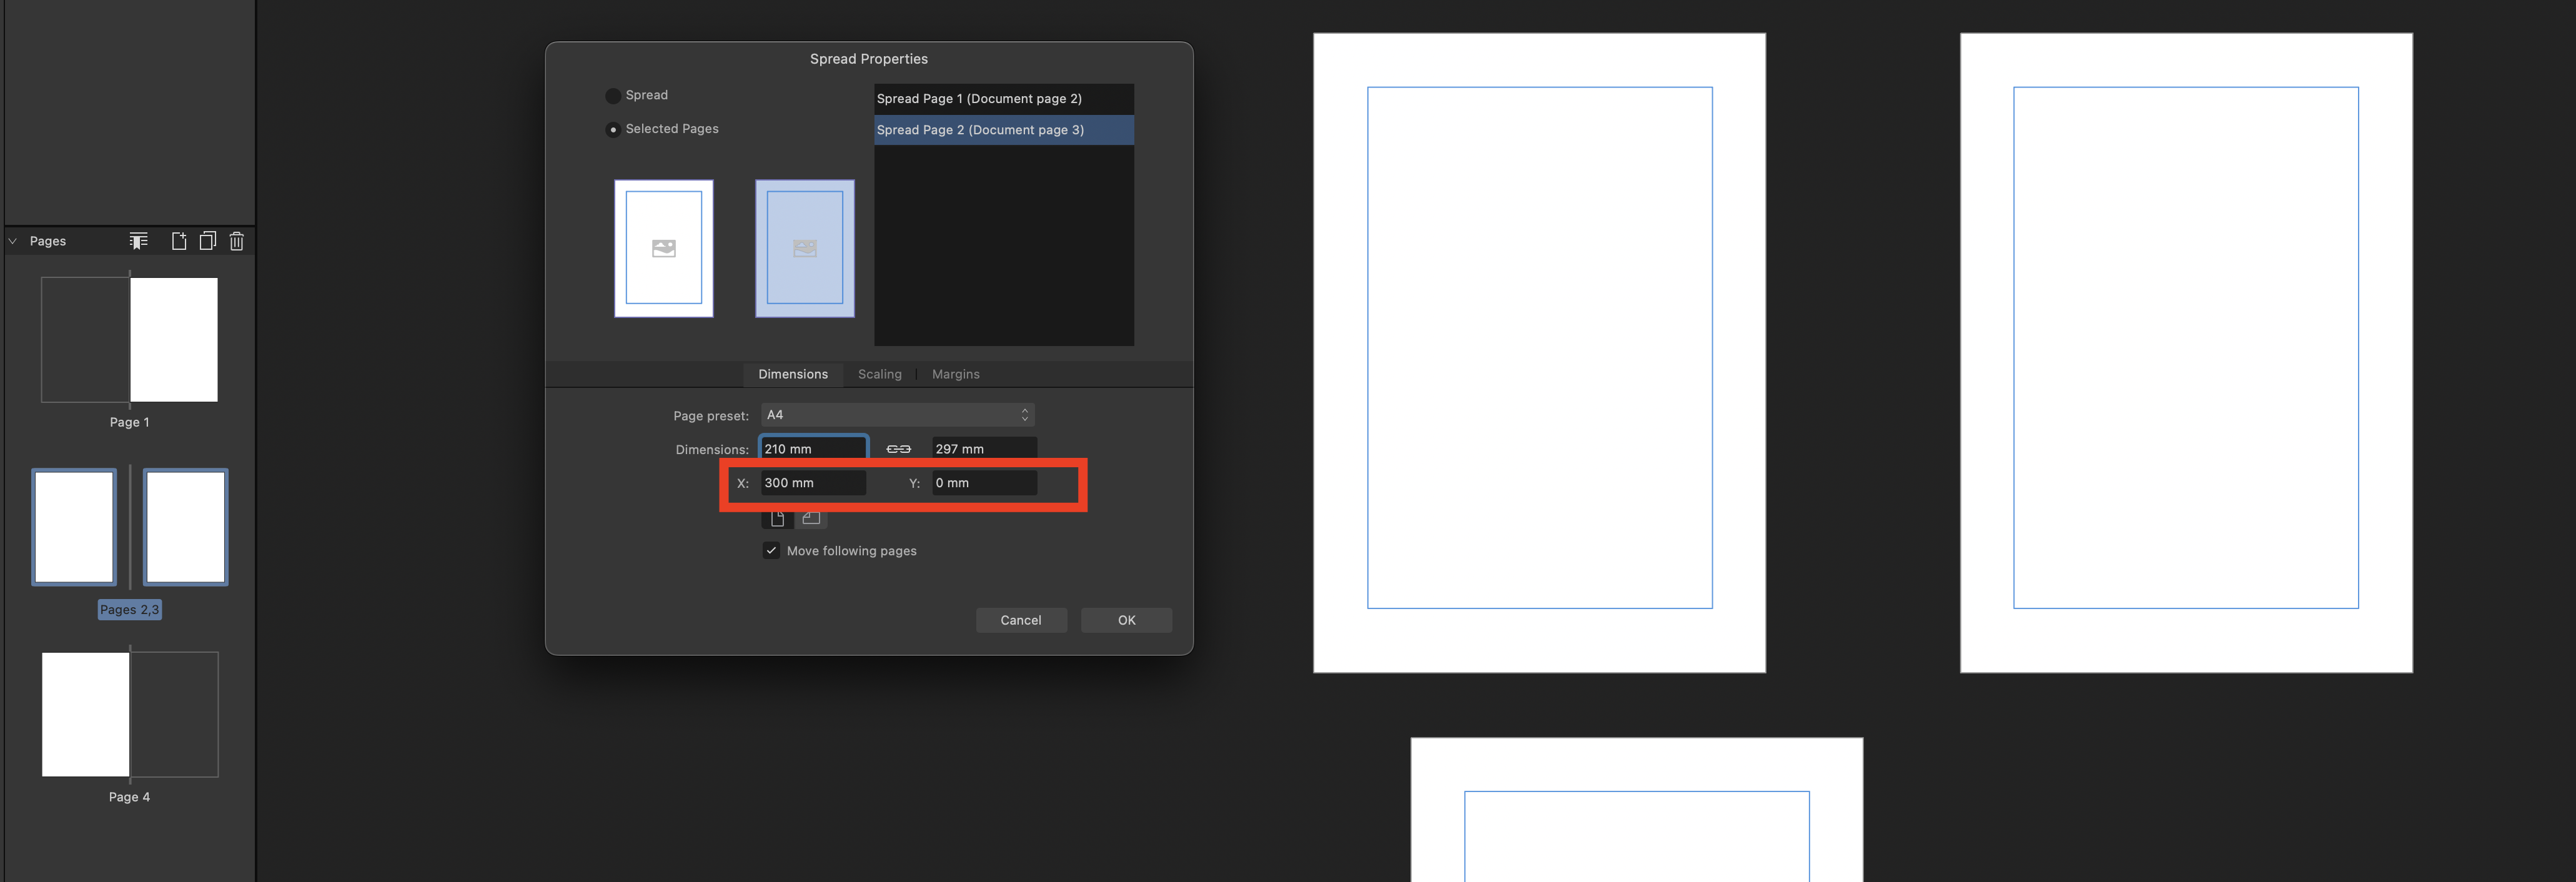Switch to the Margins tab
This screenshot has width=2576, height=882.
click(x=954, y=373)
